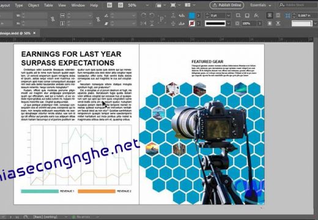The height and width of the screenshot is (220, 318).
Task: Click the flip/rotate indicator P icon
Action: pos(161,19)
